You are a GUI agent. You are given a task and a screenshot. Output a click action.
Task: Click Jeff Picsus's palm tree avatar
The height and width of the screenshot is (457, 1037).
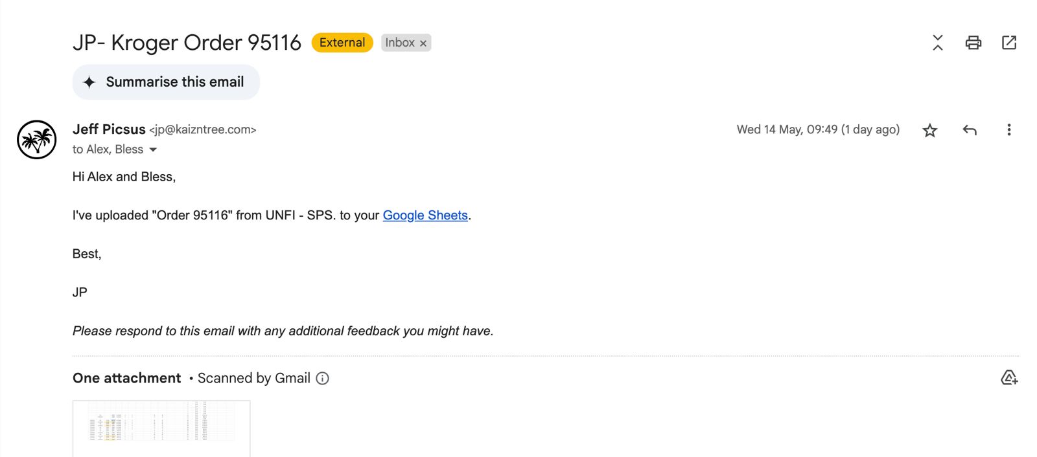[x=37, y=139]
